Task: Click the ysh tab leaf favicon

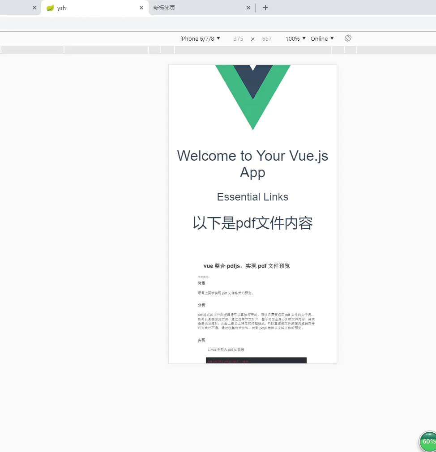Action: 50,8
